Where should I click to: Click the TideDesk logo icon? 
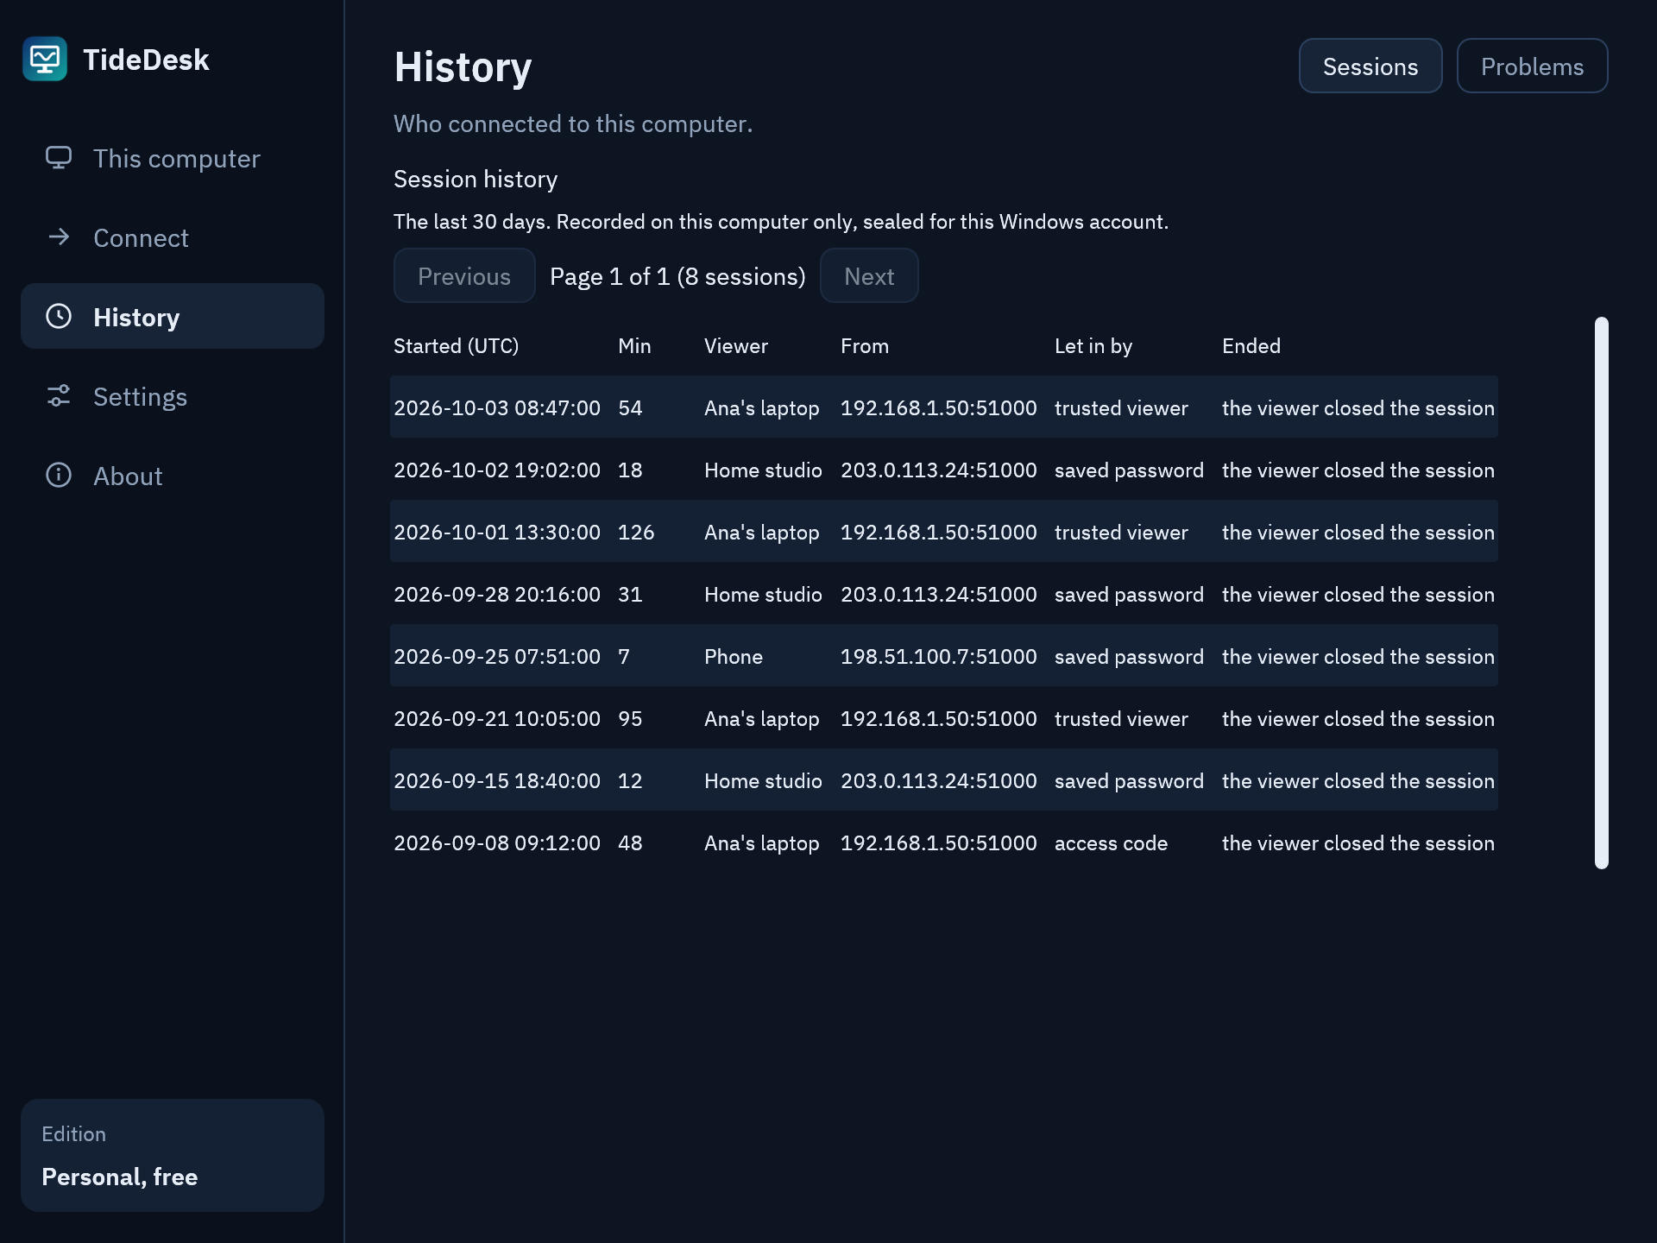point(45,59)
